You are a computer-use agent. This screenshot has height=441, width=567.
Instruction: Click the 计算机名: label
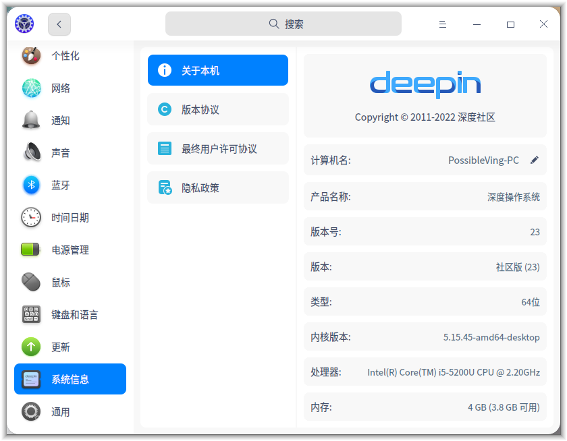[331, 160]
